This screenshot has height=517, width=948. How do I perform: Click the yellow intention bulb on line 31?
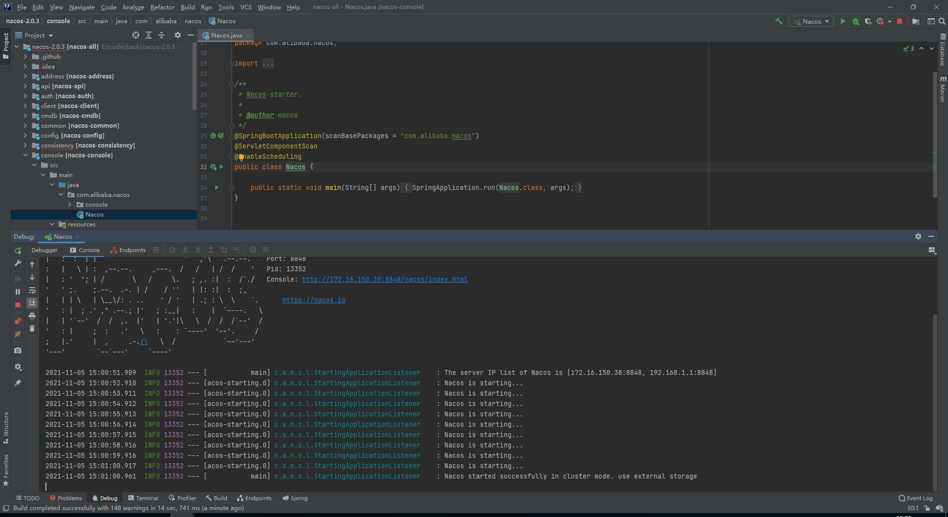click(x=241, y=157)
